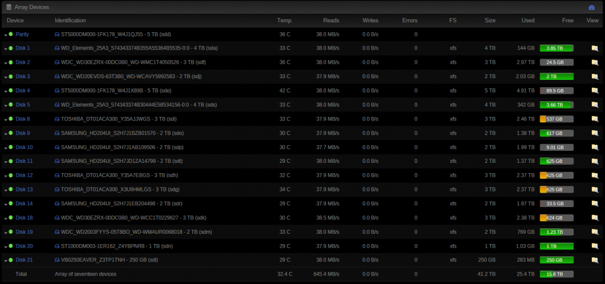Click the Disk 8 link
The width and height of the screenshot is (605, 284).
23,119
